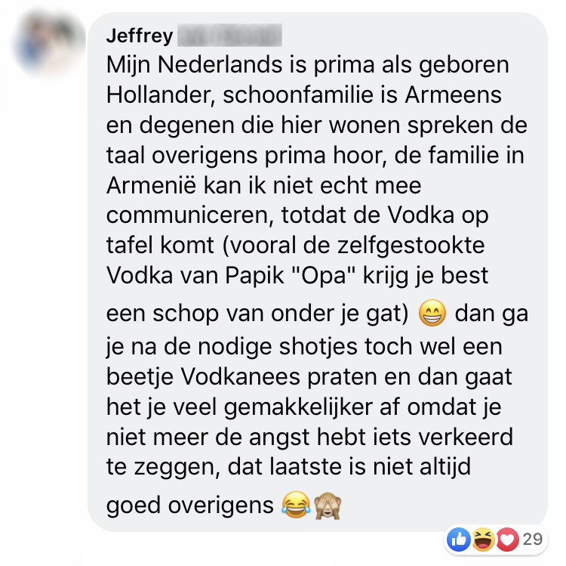Click the see-no-evil monkey emoji

click(328, 506)
